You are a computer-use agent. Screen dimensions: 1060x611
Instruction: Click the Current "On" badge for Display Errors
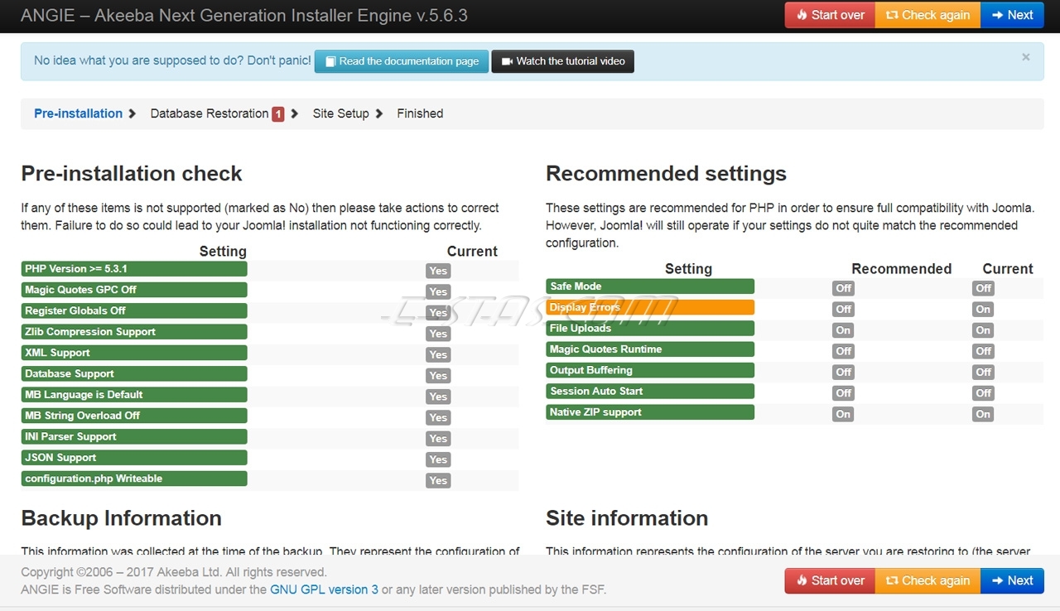tap(983, 309)
